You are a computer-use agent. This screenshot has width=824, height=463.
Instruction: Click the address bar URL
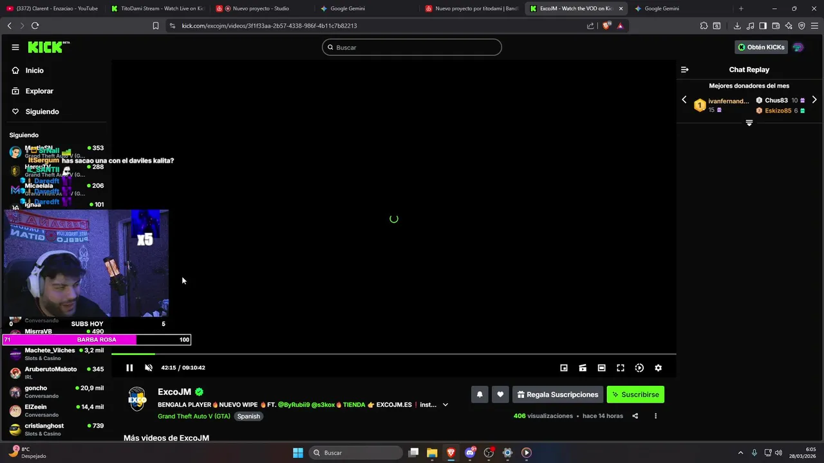point(269,26)
